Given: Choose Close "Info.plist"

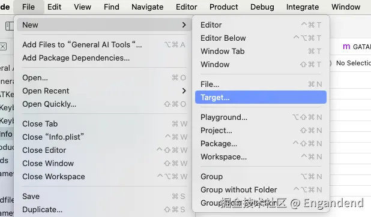Looking at the screenshot, I should (104, 137).
